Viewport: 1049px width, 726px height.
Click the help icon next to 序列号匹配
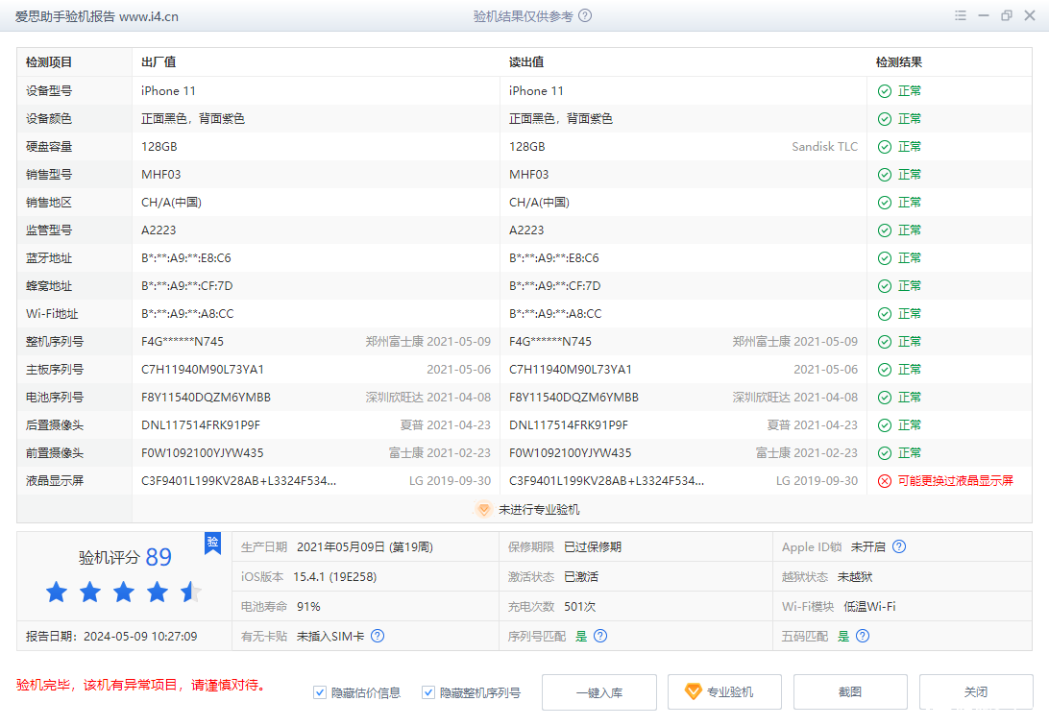(x=600, y=636)
